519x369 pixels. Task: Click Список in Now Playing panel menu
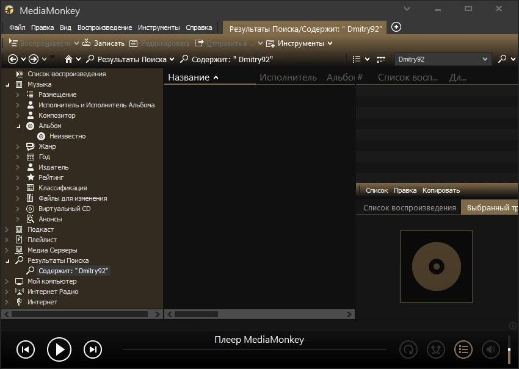coord(377,190)
